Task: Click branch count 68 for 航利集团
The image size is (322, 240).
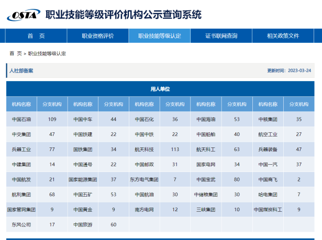Action: [x=52, y=195]
